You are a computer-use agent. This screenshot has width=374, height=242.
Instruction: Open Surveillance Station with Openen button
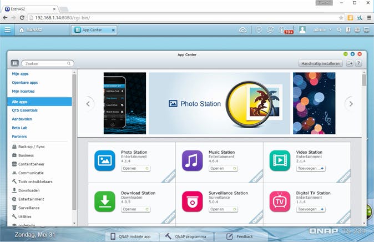coord(223,209)
